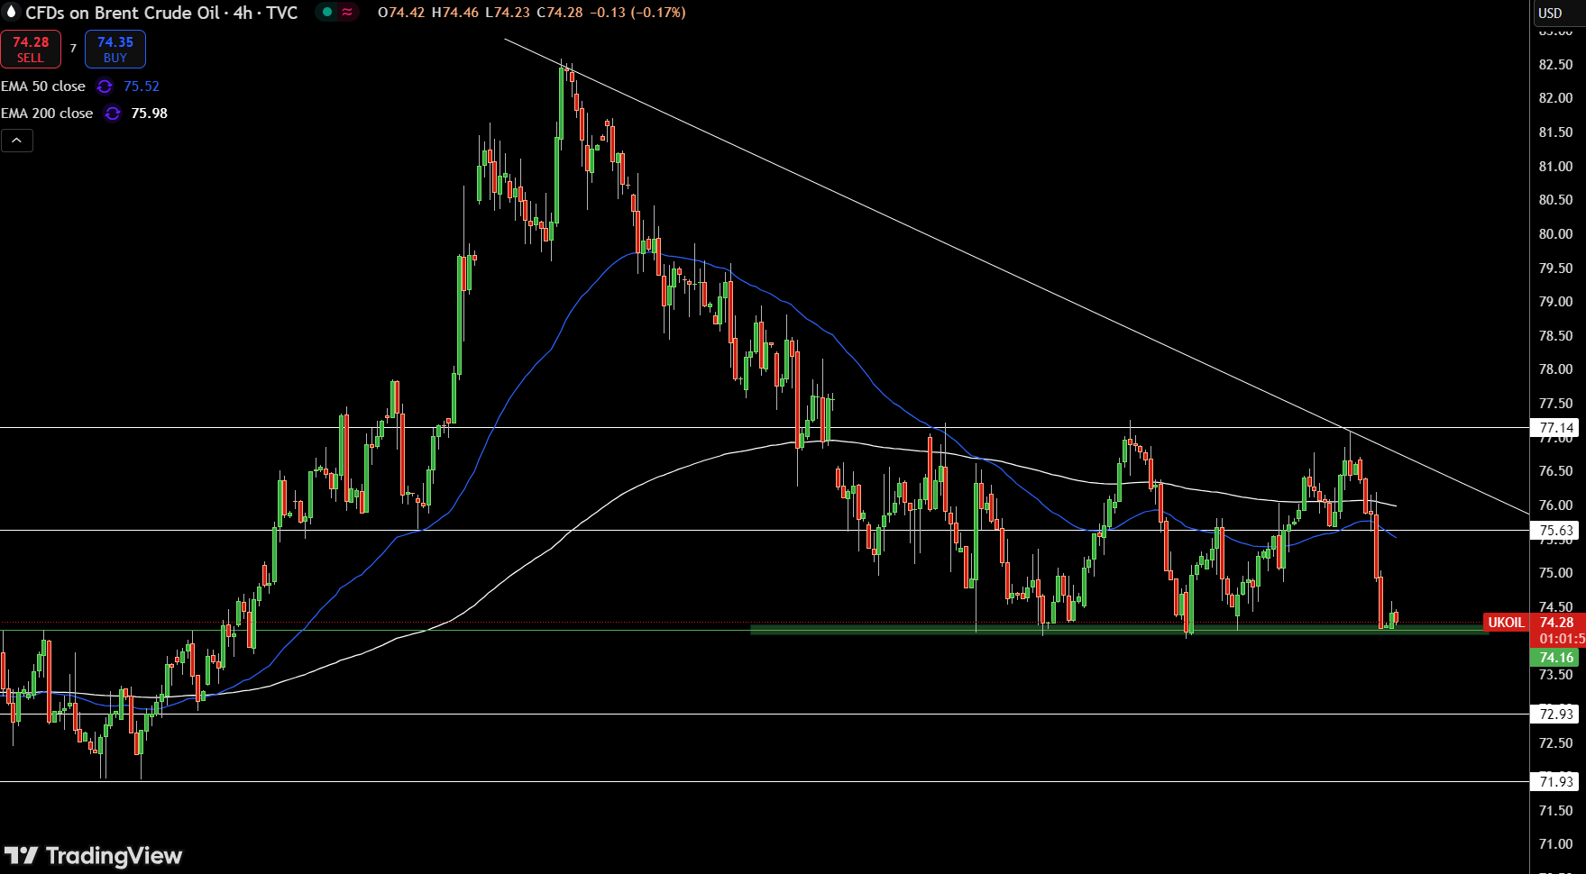Select the EMA 200 close indicator label
The height and width of the screenshot is (874, 1586).
(47, 114)
